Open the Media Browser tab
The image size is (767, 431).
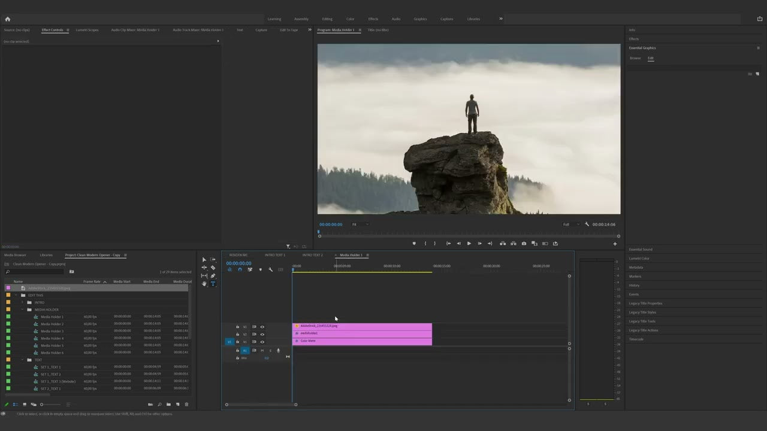tap(15, 255)
